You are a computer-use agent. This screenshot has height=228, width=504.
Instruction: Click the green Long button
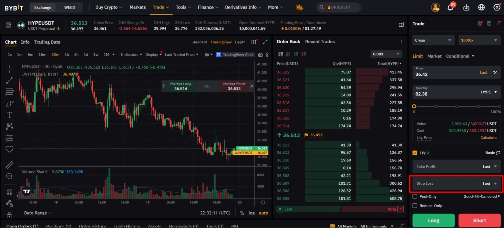point(433,220)
